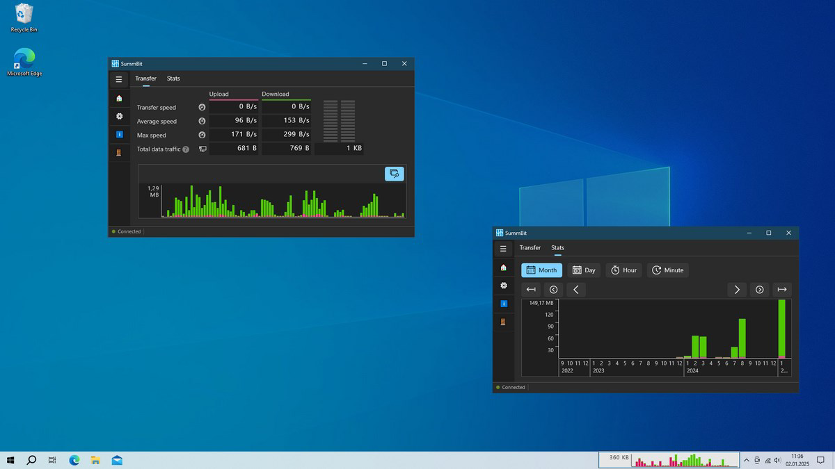The image size is (835, 469).
Task: Jump to last period with right-end arrow
Action: [782, 290]
